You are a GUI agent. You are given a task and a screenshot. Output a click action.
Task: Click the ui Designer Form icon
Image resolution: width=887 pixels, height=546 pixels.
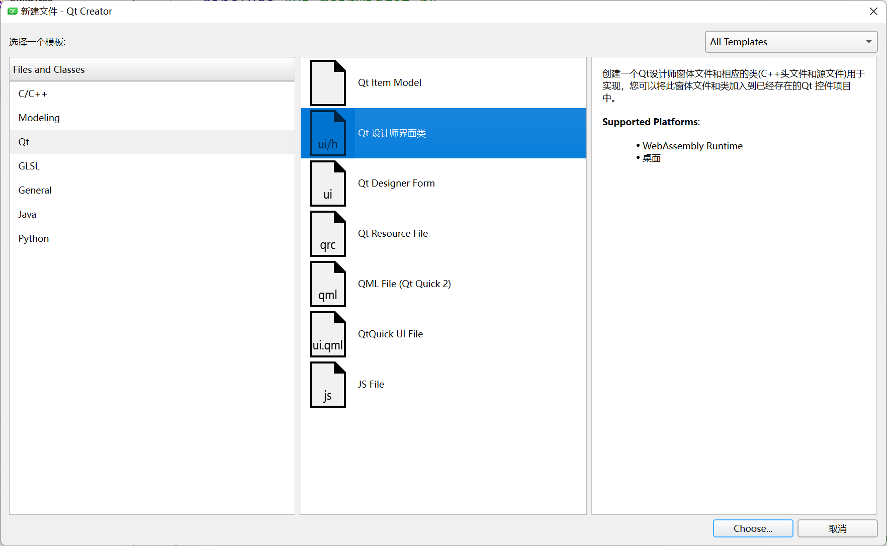(328, 184)
